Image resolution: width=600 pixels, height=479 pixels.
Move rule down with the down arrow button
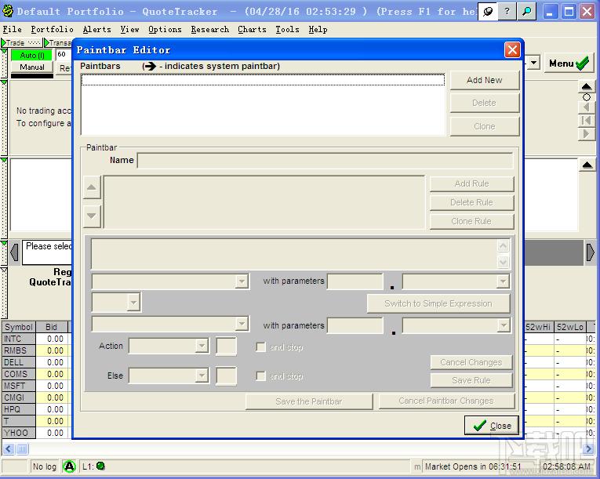[x=92, y=216]
